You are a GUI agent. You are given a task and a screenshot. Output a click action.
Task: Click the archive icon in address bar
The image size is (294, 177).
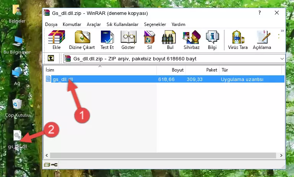(68, 58)
